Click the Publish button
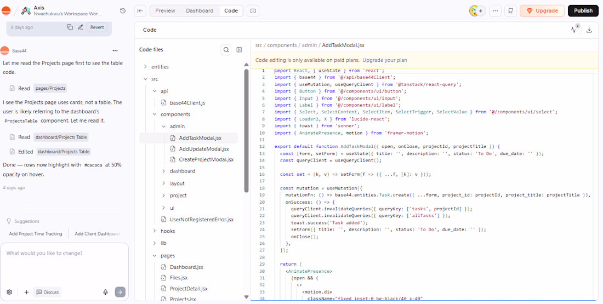 pyautogui.click(x=583, y=10)
